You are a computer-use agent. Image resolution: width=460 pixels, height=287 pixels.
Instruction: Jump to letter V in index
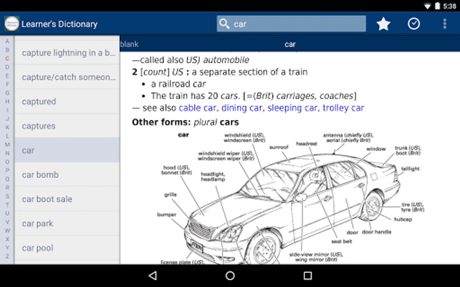click(7, 222)
